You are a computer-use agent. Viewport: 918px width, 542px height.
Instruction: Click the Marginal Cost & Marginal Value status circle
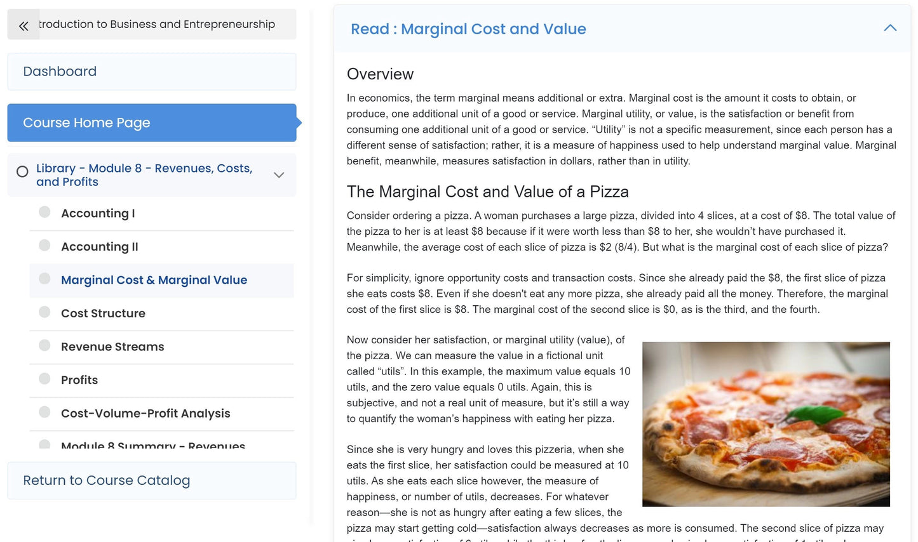(44, 279)
